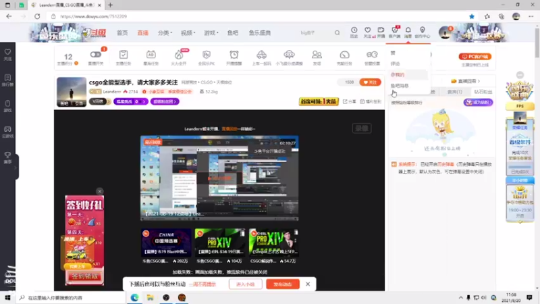Select 鱼乐盛典 in the top navigation

click(x=260, y=32)
